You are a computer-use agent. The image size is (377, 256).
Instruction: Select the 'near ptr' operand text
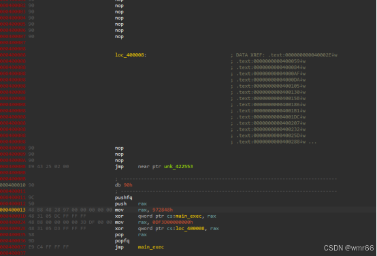pyautogui.click(x=149, y=167)
